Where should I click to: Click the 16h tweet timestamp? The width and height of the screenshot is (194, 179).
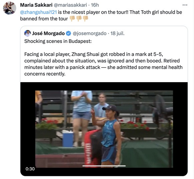click(95, 5)
